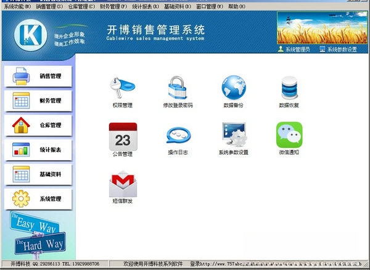This screenshot has width=370, height=270.
Task: Click the K logo in header
Action: coord(31,35)
